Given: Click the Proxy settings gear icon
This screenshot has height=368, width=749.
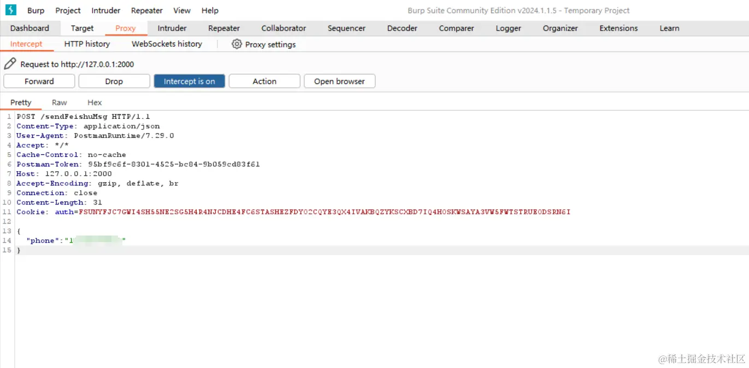Looking at the screenshot, I should click(x=237, y=44).
